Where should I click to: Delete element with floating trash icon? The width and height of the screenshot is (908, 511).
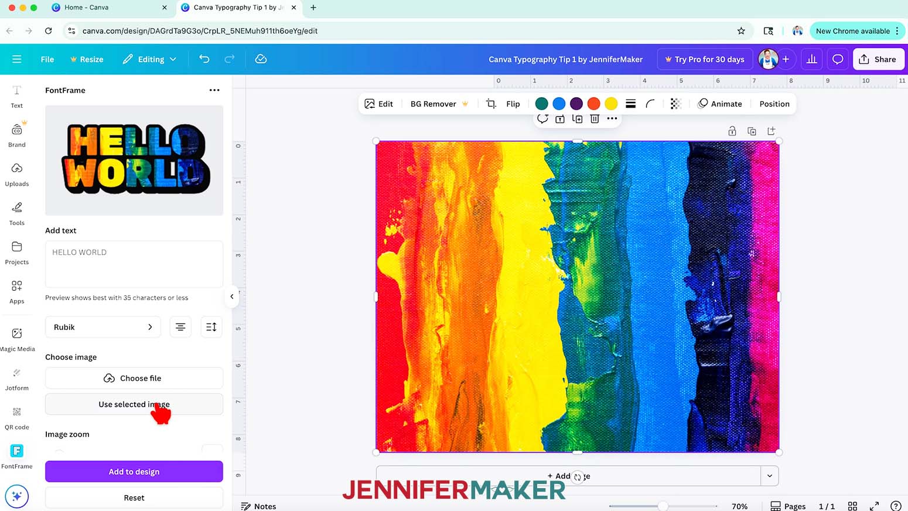pyautogui.click(x=595, y=119)
